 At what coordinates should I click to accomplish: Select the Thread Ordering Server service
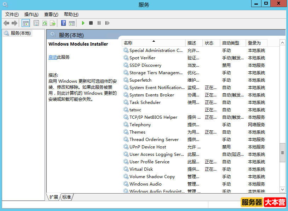click(194, 140)
